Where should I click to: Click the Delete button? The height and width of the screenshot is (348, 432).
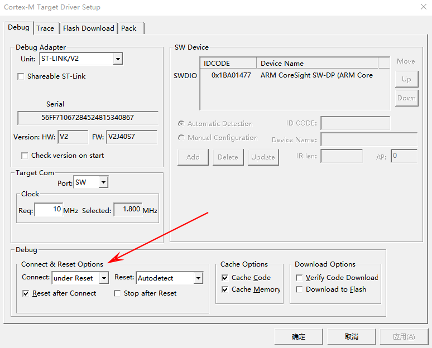coord(228,157)
